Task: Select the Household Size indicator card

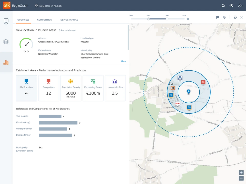Action: point(115,88)
